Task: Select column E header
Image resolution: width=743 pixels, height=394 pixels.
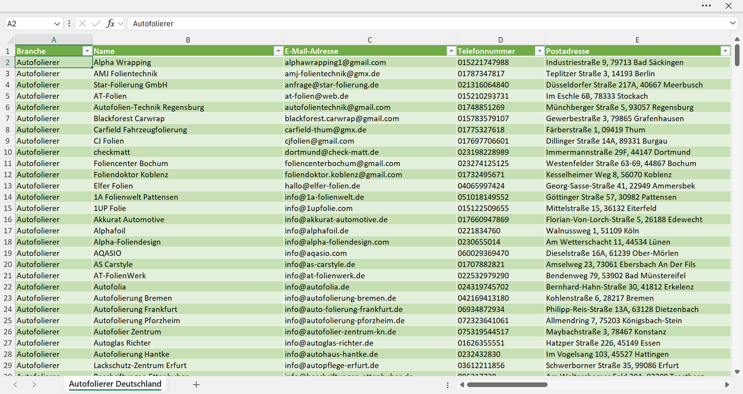Action: coord(638,40)
